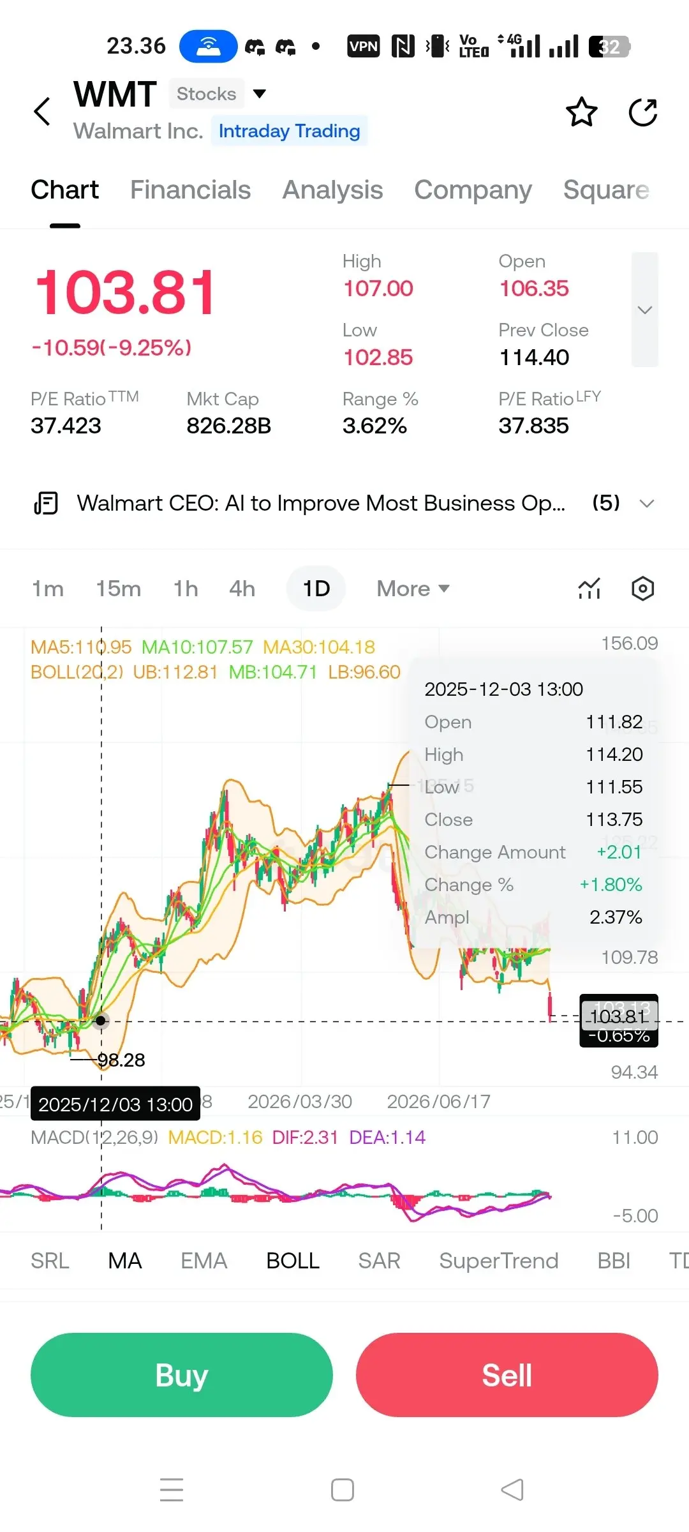
Task: Tap the large price 103.81
Action: point(125,293)
